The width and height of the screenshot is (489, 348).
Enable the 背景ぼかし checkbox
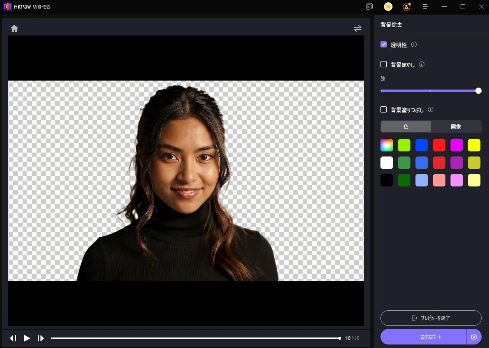384,65
